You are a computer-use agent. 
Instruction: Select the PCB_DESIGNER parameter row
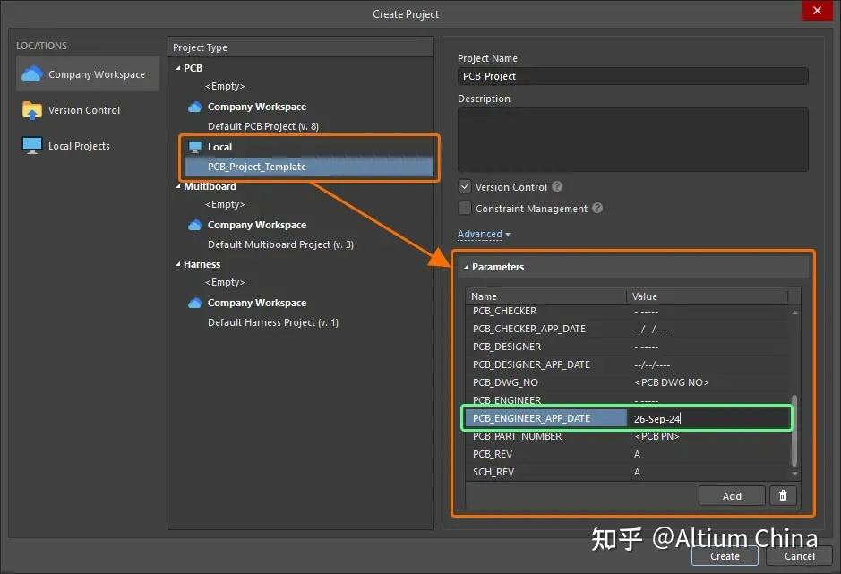[x=628, y=347]
